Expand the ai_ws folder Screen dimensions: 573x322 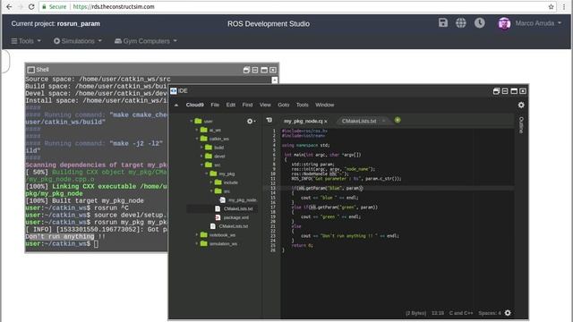pos(197,130)
